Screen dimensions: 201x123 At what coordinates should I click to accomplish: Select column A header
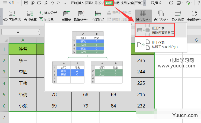click(x=23, y=40)
